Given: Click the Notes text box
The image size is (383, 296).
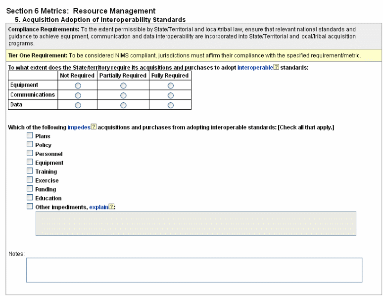Looking at the screenshot, I should pyautogui.click(x=194, y=270).
